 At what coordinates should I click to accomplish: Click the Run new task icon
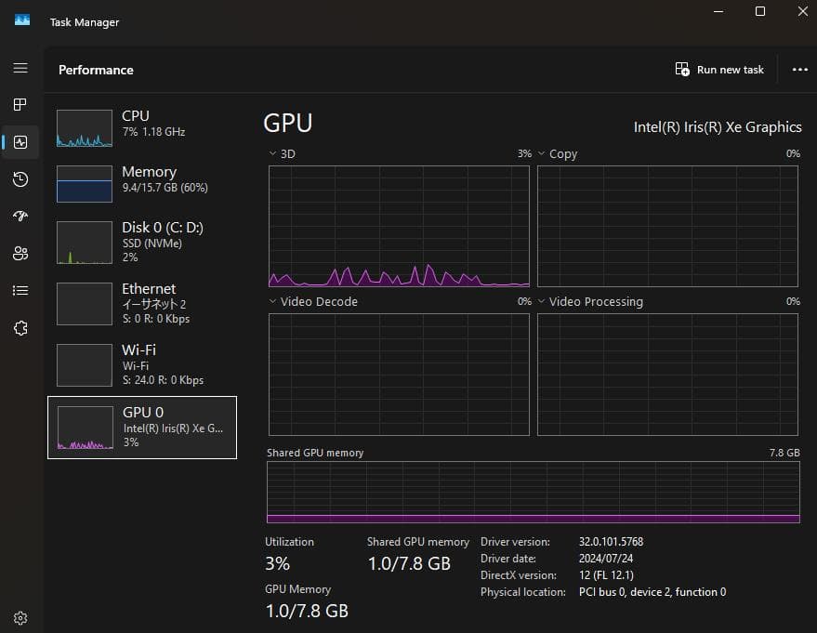click(x=682, y=69)
